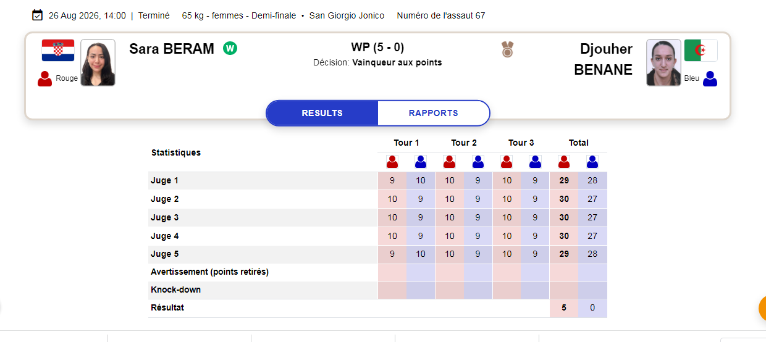Switch to the RAPPORTS tab
The width and height of the screenshot is (766, 342).
click(434, 113)
